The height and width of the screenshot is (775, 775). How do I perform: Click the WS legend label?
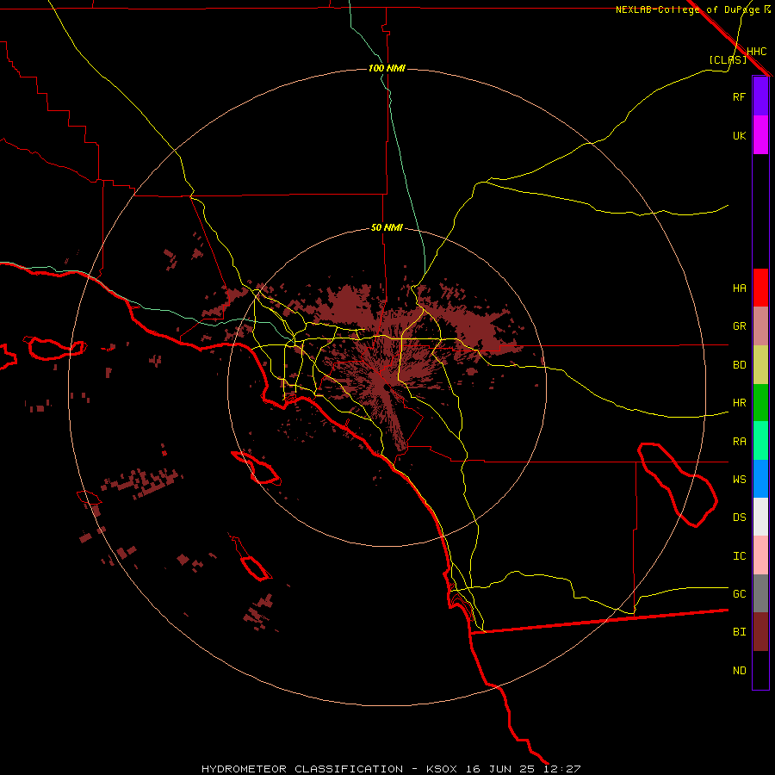point(739,479)
